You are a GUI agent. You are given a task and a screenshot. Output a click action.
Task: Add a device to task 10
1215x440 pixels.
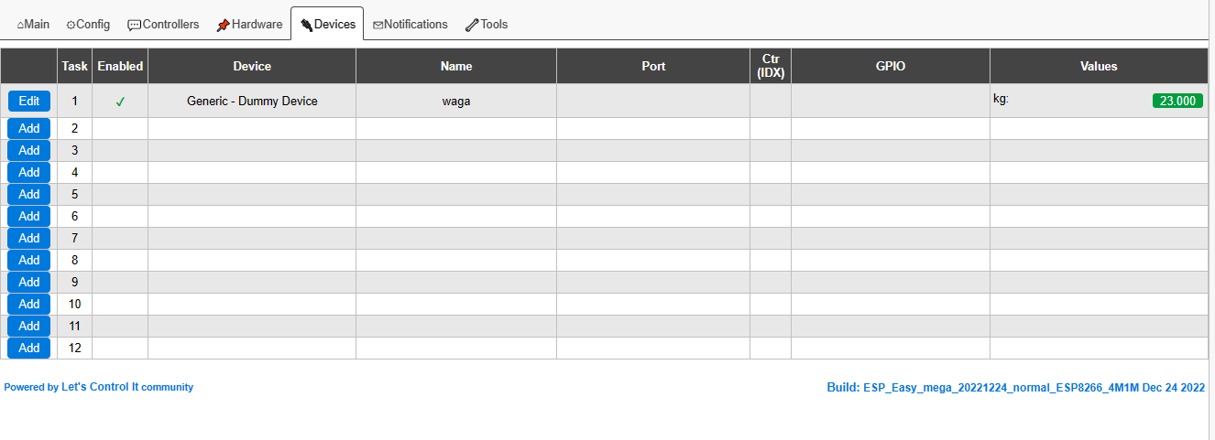[29, 304]
